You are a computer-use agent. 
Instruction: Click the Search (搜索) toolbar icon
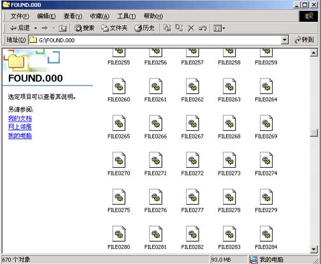click(x=84, y=28)
